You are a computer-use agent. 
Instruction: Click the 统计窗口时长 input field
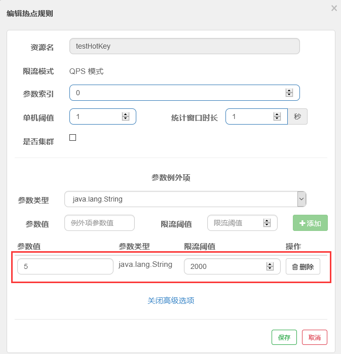coord(249,117)
